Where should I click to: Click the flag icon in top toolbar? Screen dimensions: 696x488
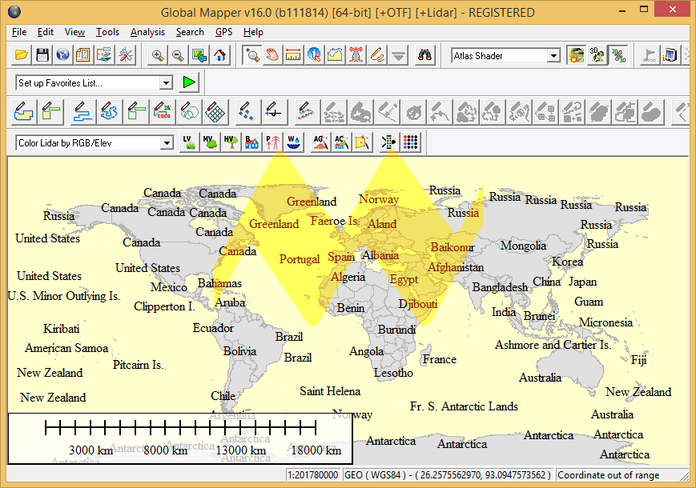click(x=650, y=55)
